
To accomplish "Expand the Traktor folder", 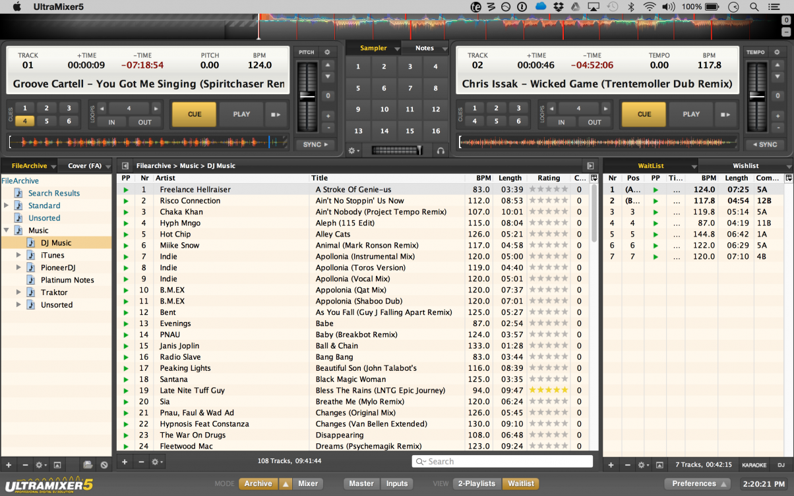I will (x=19, y=292).
